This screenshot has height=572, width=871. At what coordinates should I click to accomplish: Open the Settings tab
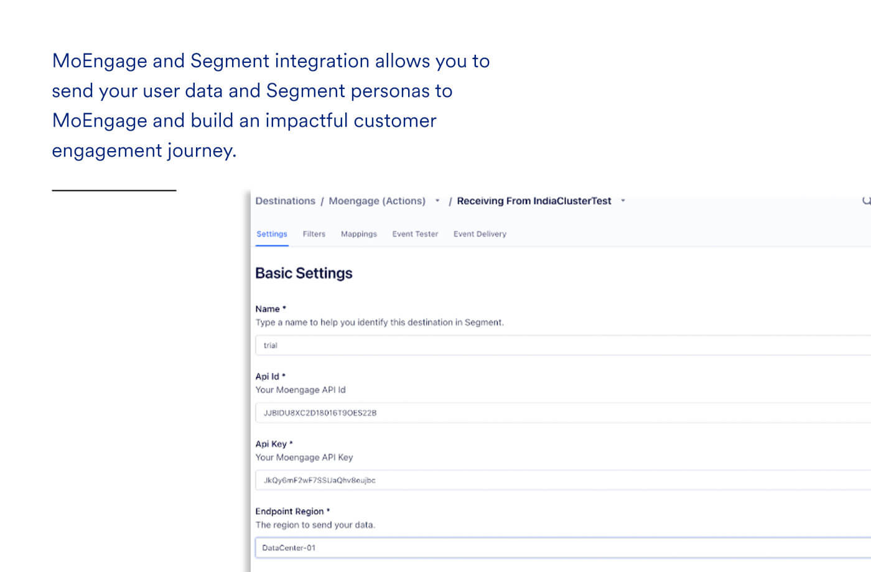click(272, 234)
